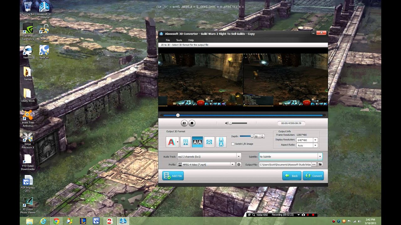Click the Output File path field
Screen dimensions: 401x225
click(x=285, y=164)
